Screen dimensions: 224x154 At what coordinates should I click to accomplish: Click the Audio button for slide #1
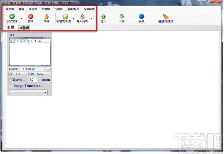click(40, 74)
